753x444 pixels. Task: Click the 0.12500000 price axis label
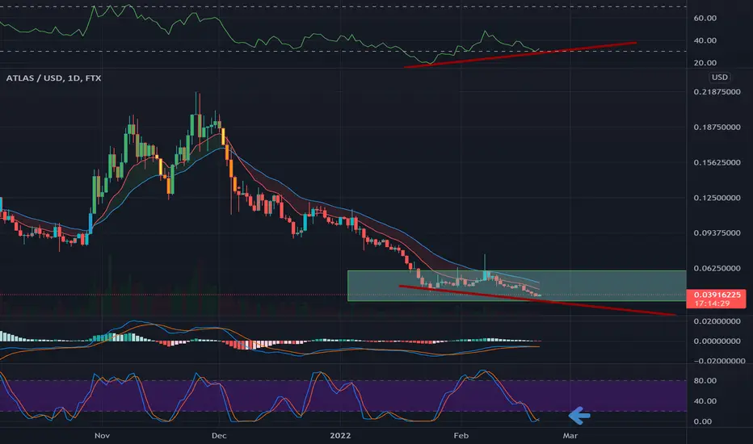coord(717,198)
